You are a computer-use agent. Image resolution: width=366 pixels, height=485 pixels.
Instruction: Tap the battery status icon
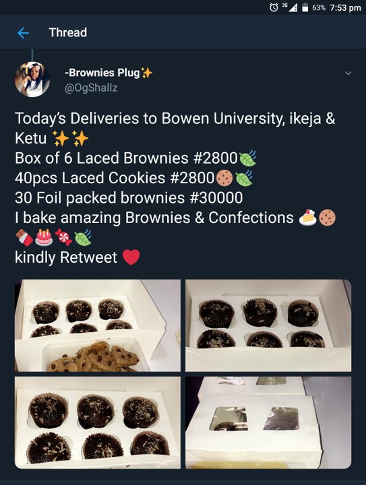[x=305, y=7]
